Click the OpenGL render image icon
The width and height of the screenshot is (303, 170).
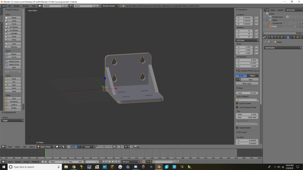click(x=135, y=147)
